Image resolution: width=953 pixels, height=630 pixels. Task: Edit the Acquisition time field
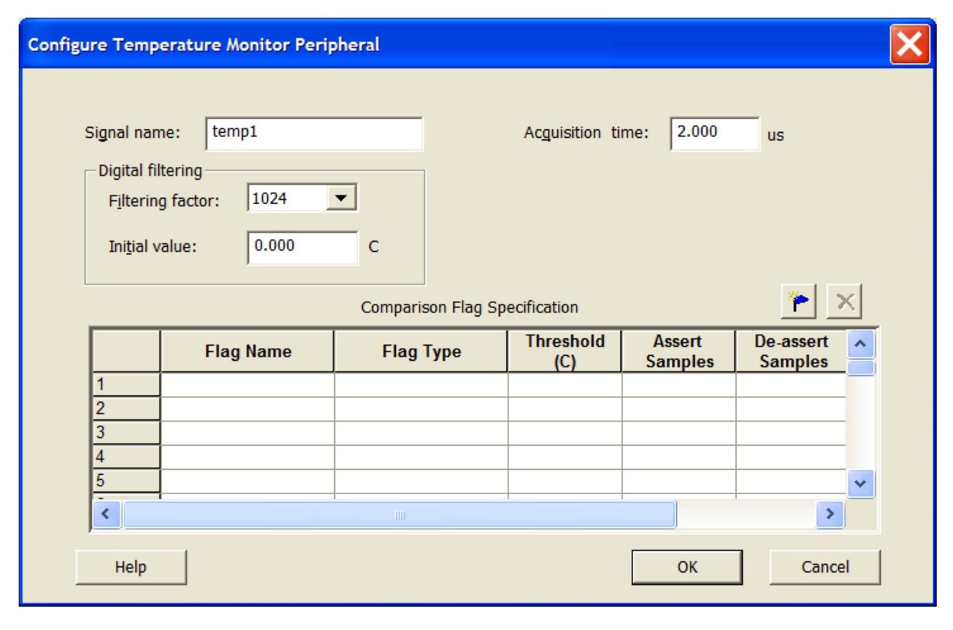(x=714, y=134)
